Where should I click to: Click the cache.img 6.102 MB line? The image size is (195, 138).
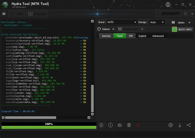click(x=44, y=99)
